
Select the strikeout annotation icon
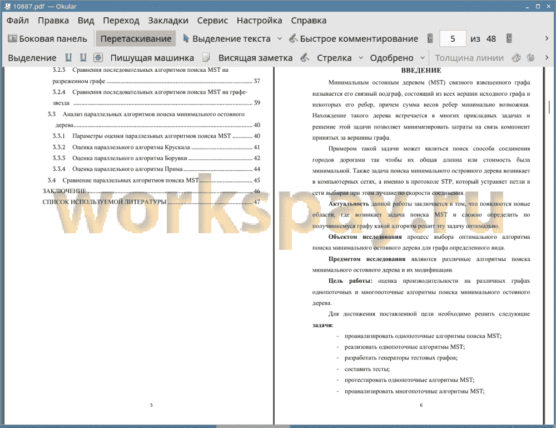click(98, 57)
